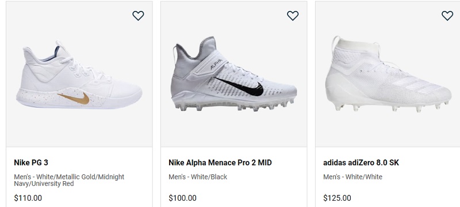Add Nike Alpha Menace Pro 2 MID to wishlist
The height and width of the screenshot is (207, 460).
(293, 15)
